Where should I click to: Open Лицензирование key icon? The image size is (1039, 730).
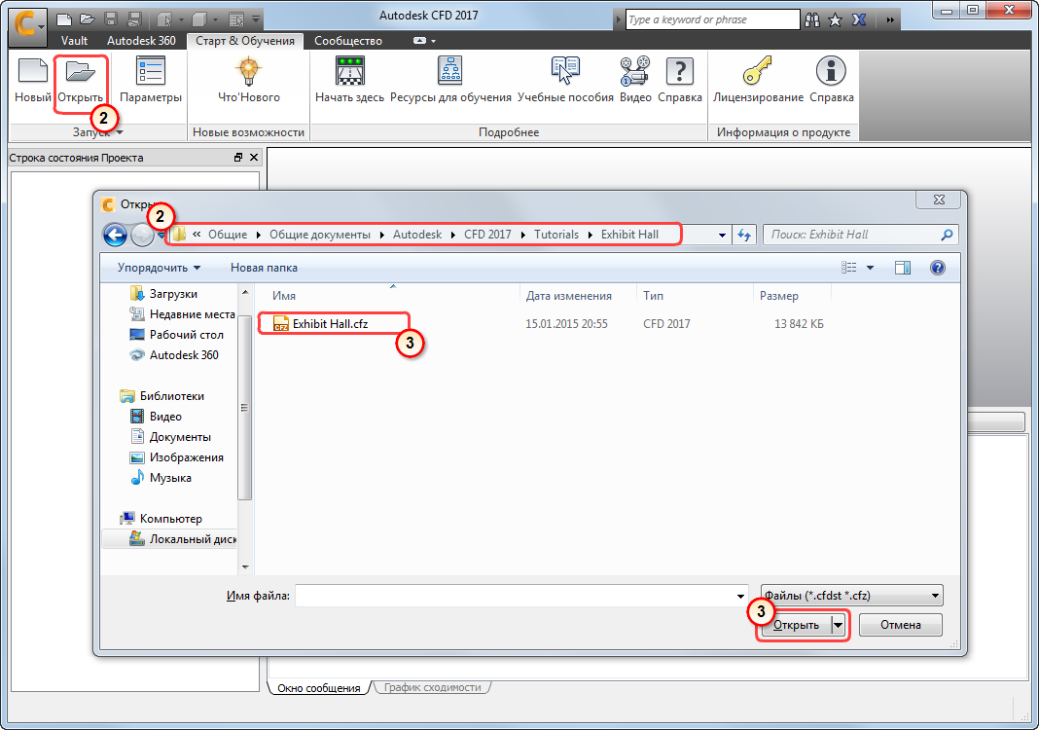coord(758,81)
